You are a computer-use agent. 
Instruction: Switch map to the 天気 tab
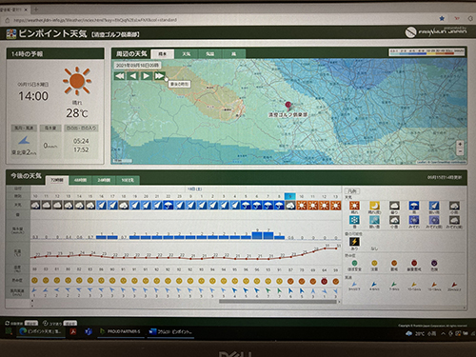(187, 54)
